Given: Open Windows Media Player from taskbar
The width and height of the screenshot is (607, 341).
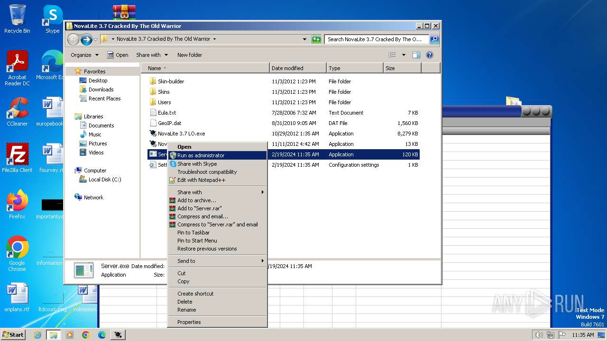Looking at the screenshot, I should click(x=70, y=335).
